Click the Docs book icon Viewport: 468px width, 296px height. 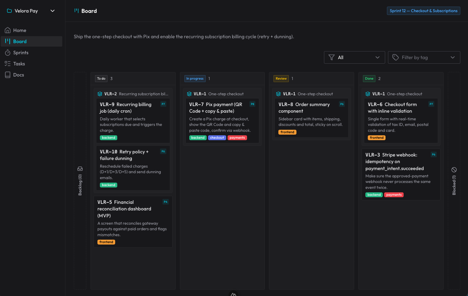pos(8,75)
